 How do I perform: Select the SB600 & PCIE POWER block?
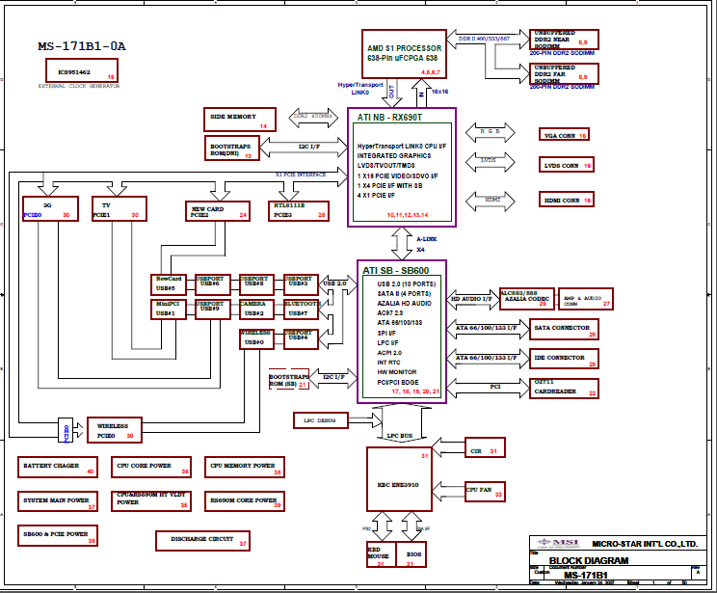click(58, 535)
